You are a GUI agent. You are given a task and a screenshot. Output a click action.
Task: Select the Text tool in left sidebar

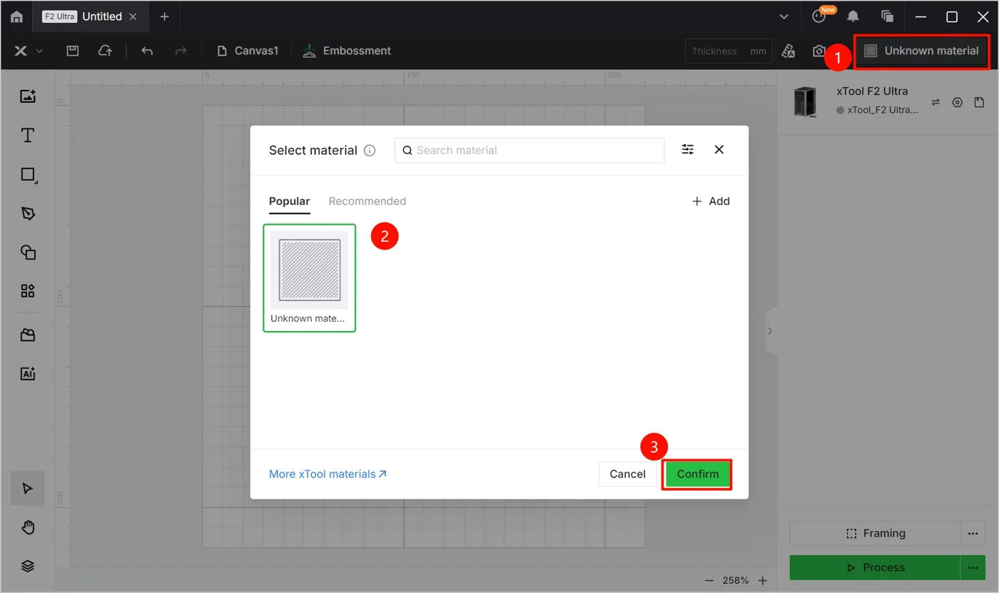pos(28,136)
